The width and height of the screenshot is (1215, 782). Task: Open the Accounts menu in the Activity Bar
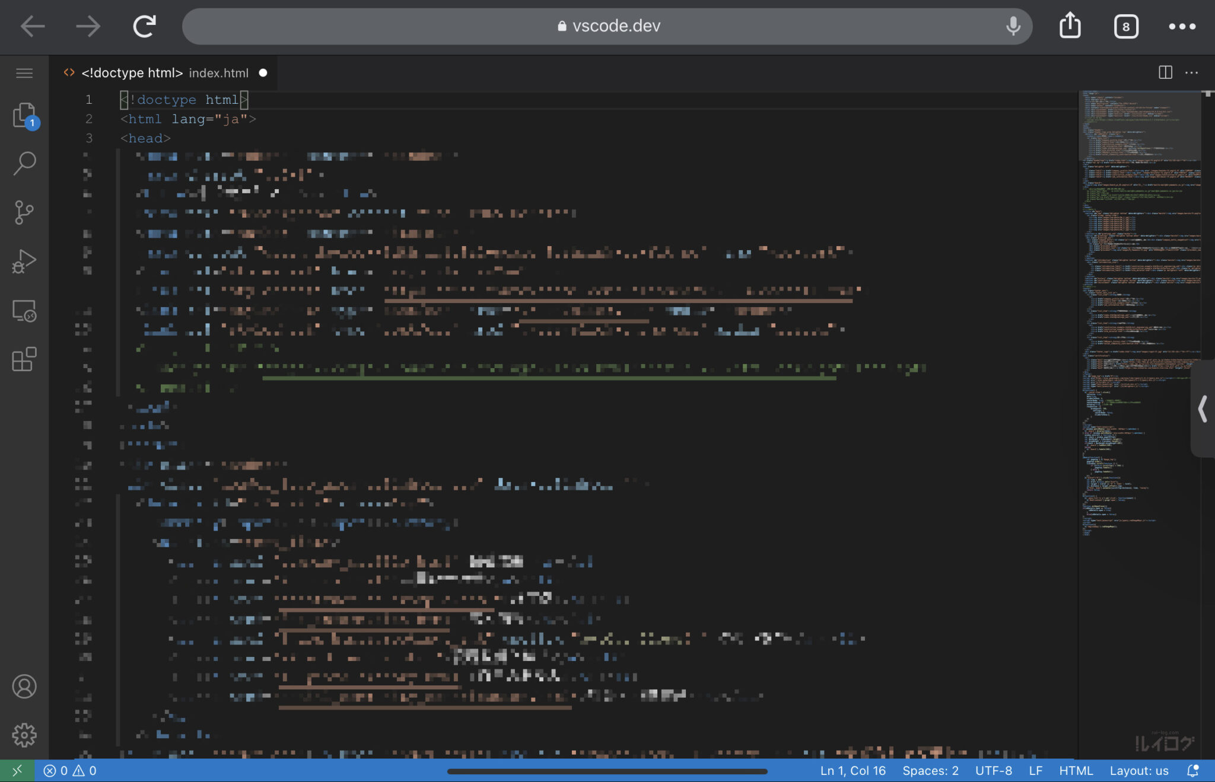pyautogui.click(x=24, y=687)
